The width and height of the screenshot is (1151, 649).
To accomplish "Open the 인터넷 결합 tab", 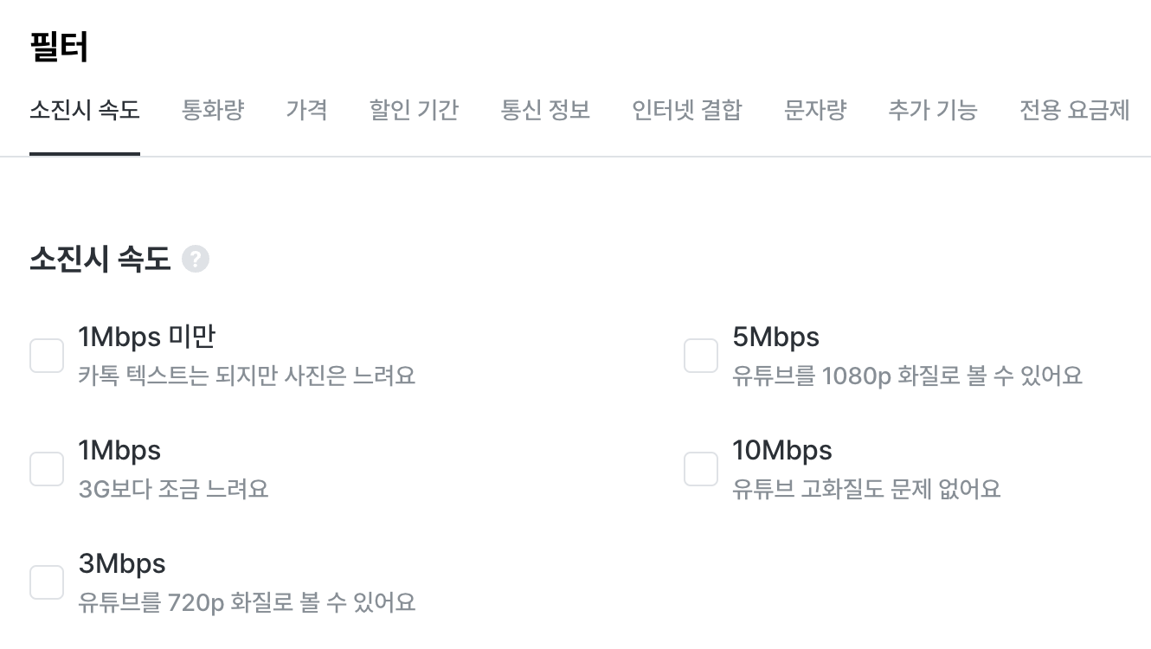I will point(687,110).
